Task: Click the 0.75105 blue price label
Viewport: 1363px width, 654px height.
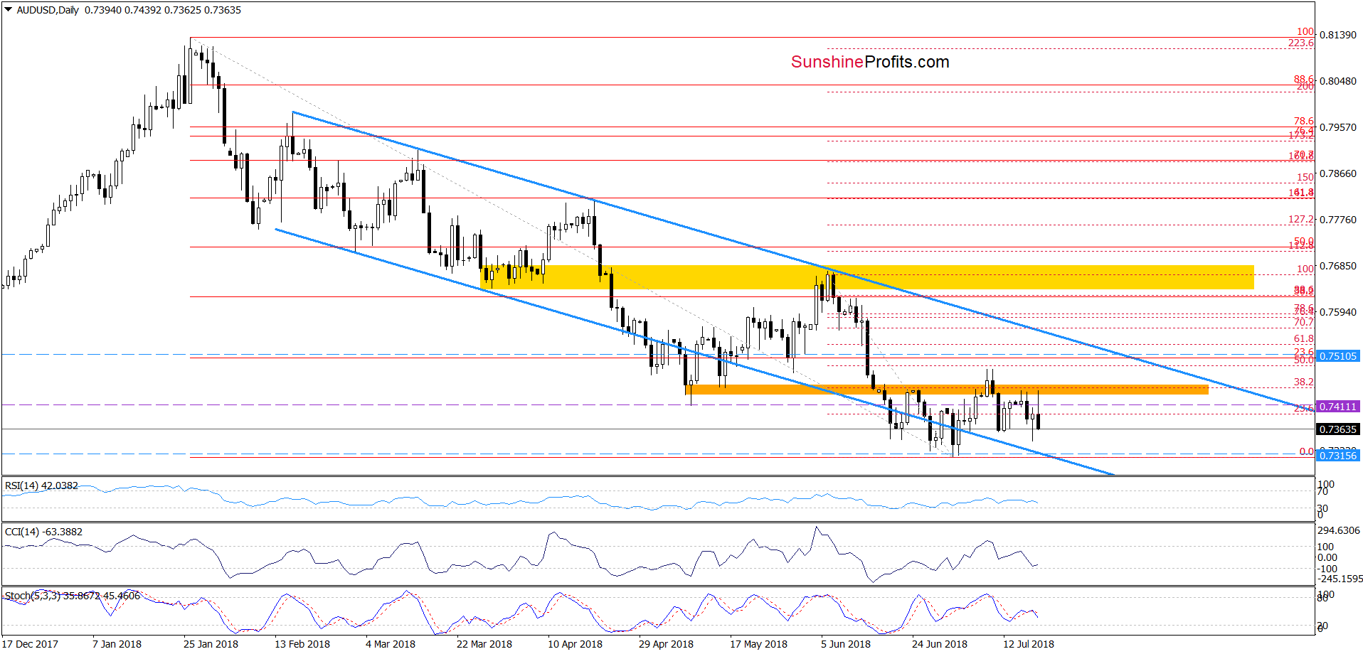Action: [x=1338, y=356]
